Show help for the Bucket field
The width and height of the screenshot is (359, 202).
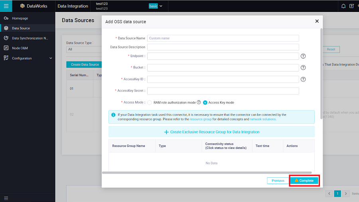(x=303, y=67)
